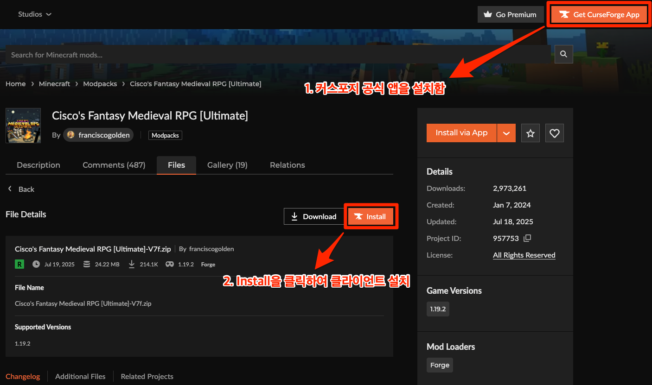The image size is (652, 385).
Task: Open Minecraft breadcrumb link
Action: [54, 84]
